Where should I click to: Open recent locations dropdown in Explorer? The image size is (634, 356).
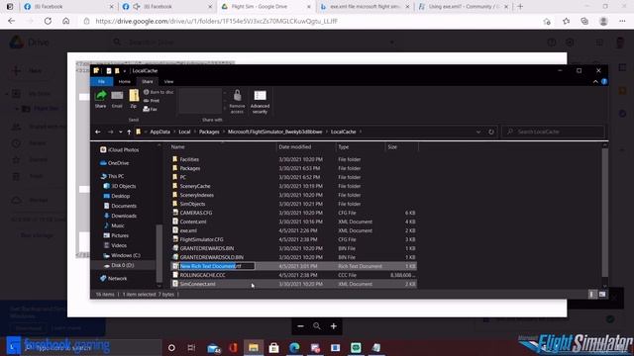tap(121, 132)
